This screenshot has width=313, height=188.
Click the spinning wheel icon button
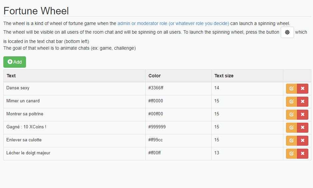[287, 32]
